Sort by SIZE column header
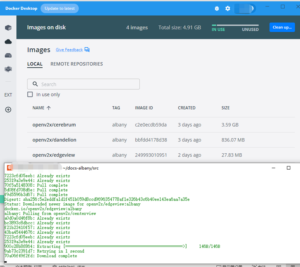This screenshot has width=300, height=267. 225,108
